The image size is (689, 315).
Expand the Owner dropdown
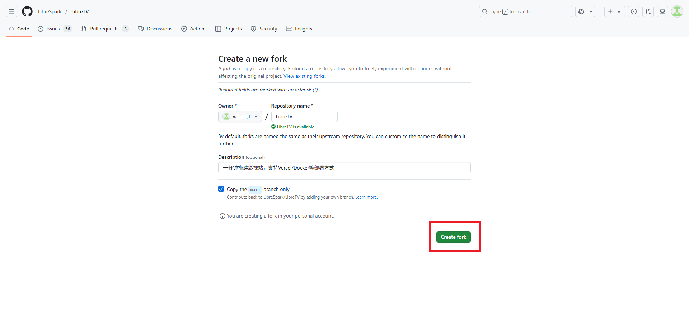(x=240, y=116)
